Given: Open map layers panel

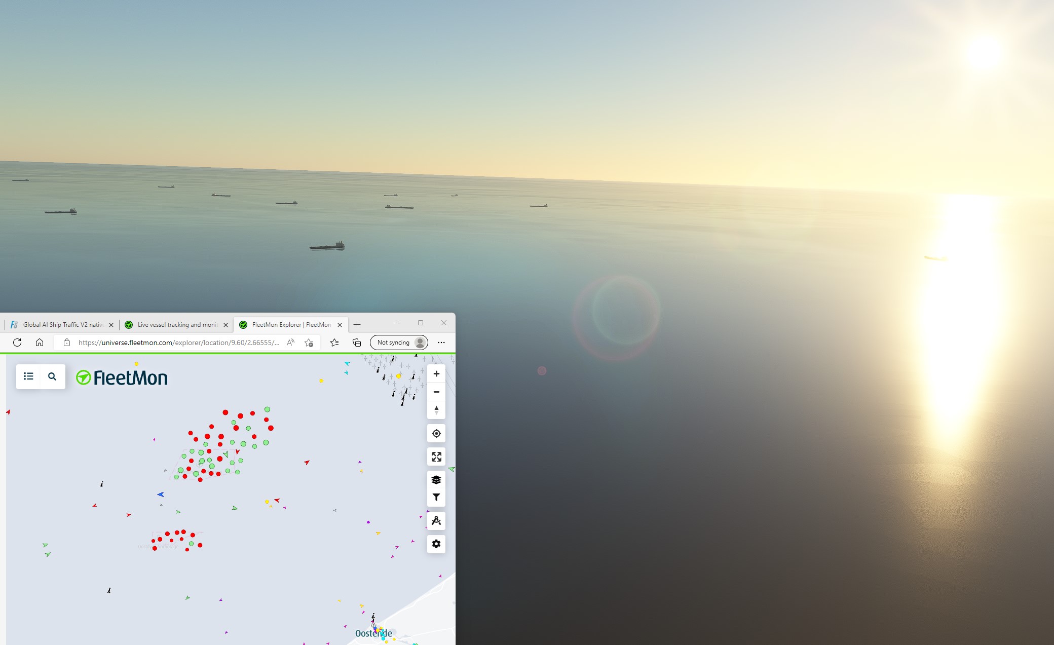Looking at the screenshot, I should click(x=436, y=480).
